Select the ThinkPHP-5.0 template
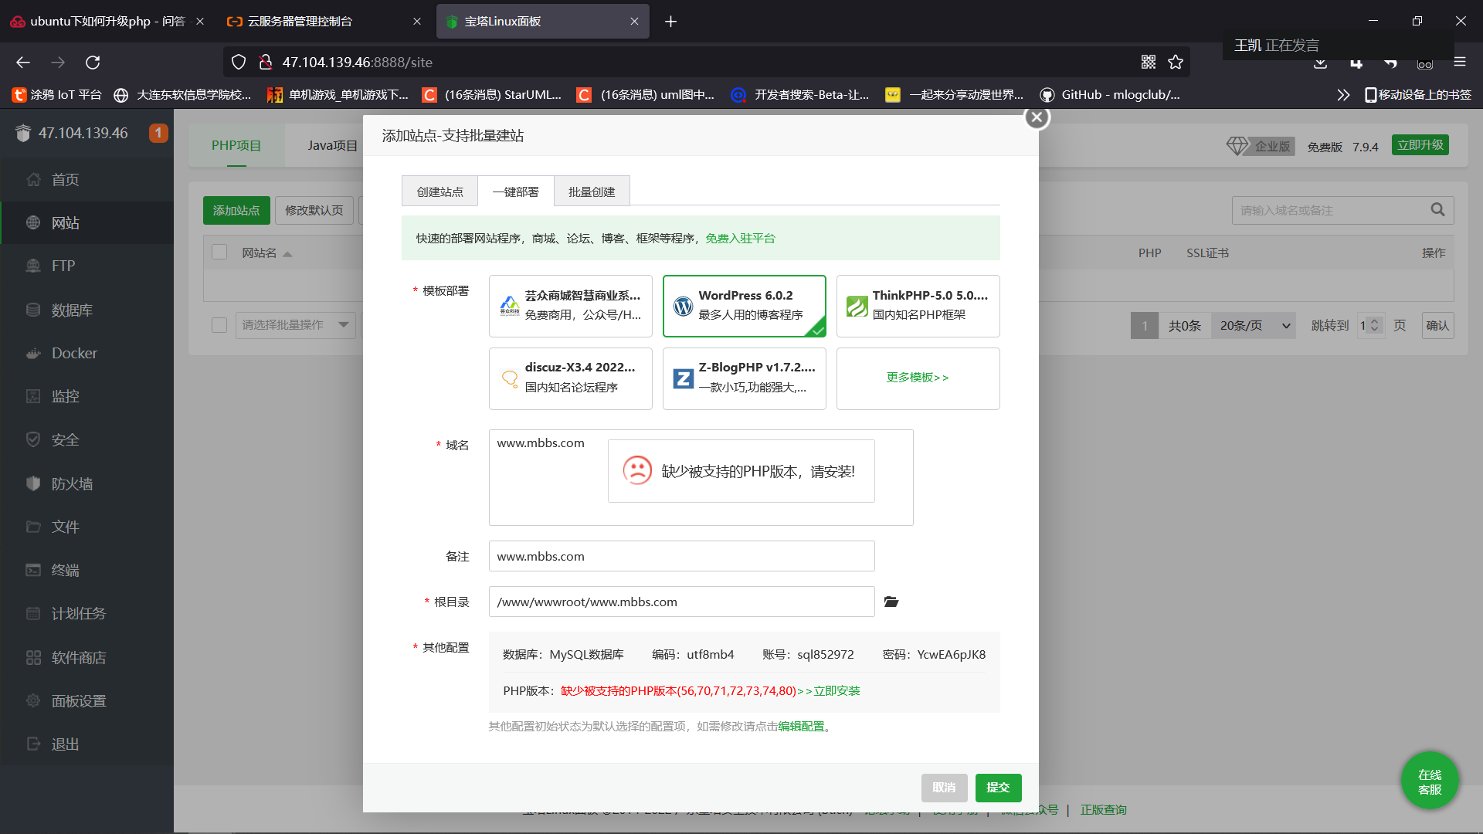The height and width of the screenshot is (834, 1483). [918, 306]
